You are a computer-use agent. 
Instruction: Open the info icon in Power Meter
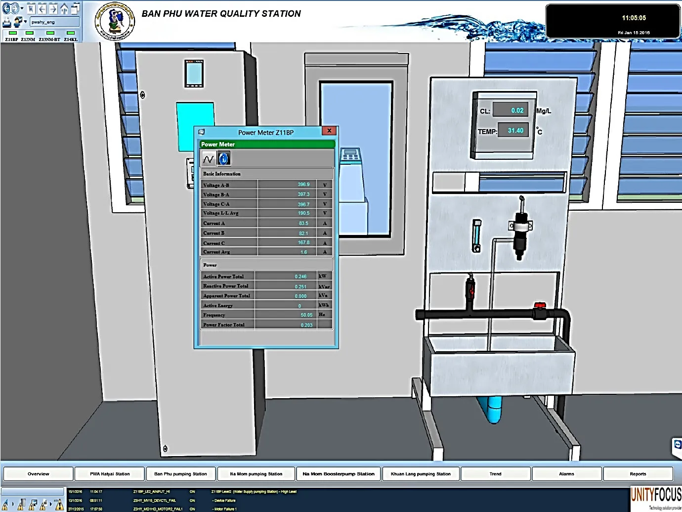pyautogui.click(x=223, y=159)
